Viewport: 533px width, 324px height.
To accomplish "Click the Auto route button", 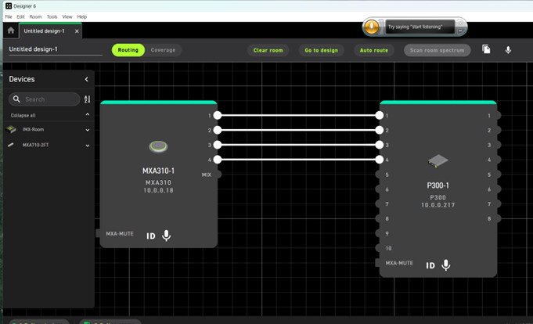I will tap(373, 50).
